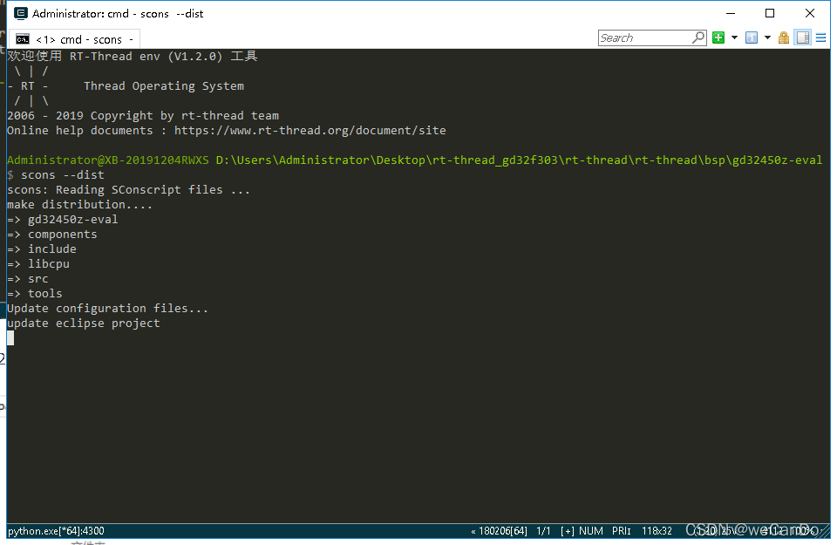Screen dimensions: 837x545
Task: Click the '=> gd32450z-eval' line
Action: pyautogui.click(x=63, y=220)
